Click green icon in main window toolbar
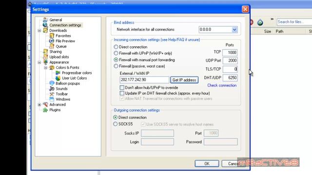 (260, 22)
